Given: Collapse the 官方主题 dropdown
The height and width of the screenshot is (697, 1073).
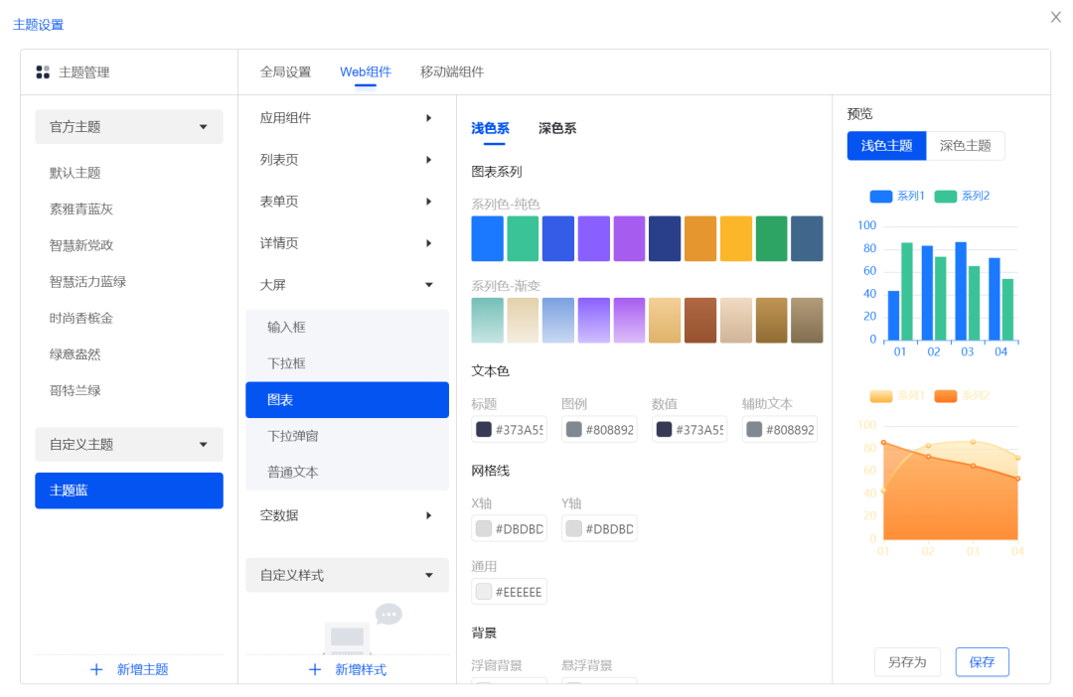Looking at the screenshot, I should coord(128,126).
